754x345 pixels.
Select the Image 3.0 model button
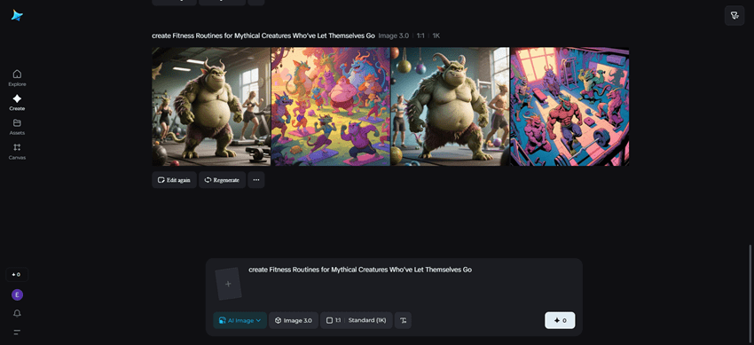pyautogui.click(x=294, y=320)
